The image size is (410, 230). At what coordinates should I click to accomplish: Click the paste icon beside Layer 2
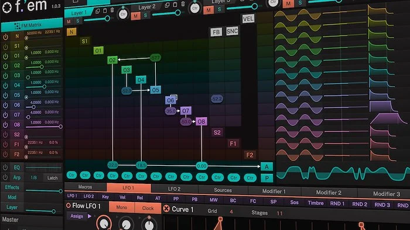click(x=175, y=5)
